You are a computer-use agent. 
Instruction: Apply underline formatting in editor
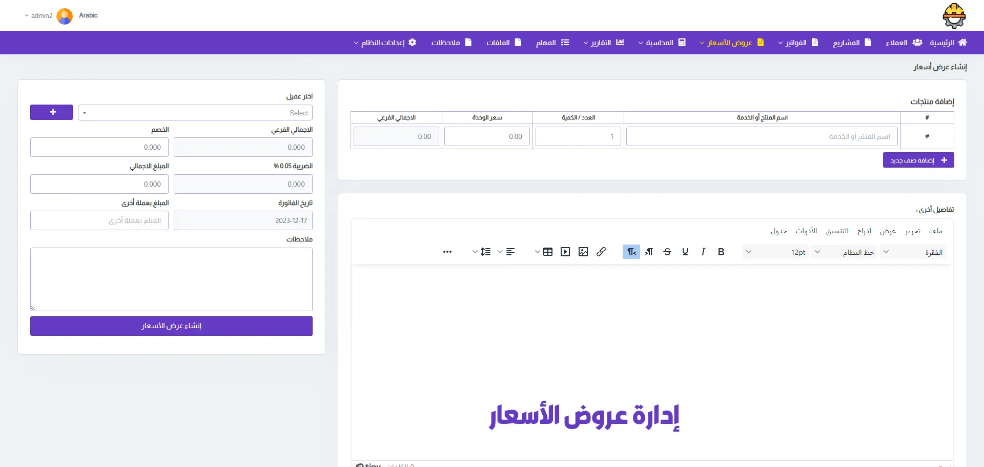(685, 252)
